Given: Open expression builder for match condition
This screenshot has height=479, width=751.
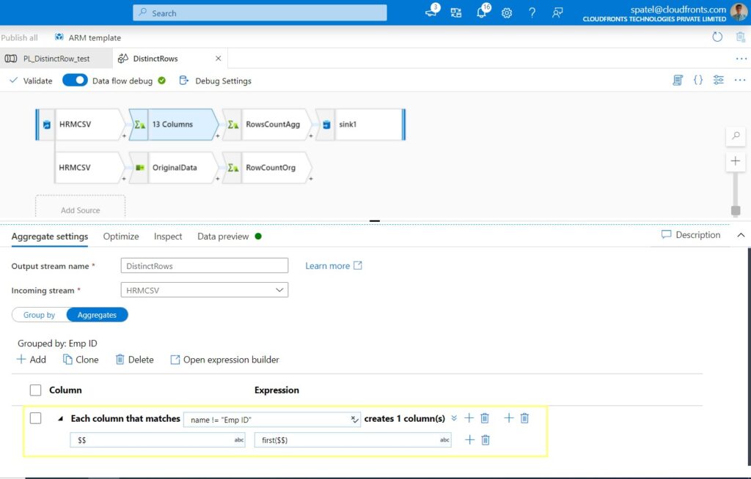Looking at the screenshot, I should 354,419.
